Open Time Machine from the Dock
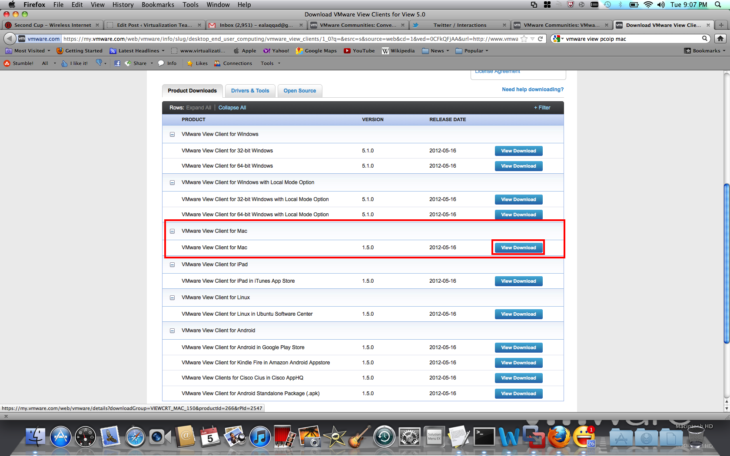Viewport: 730px width, 456px height. pos(384,436)
